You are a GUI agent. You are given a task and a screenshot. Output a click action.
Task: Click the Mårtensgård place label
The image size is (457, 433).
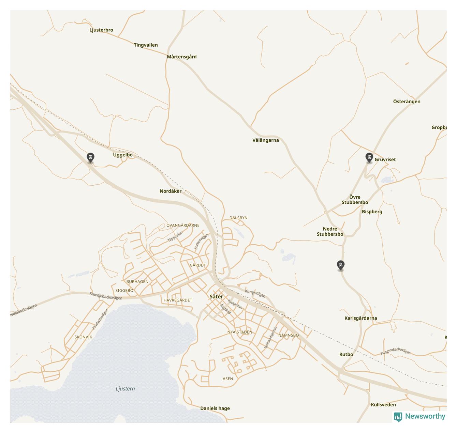[x=182, y=57]
